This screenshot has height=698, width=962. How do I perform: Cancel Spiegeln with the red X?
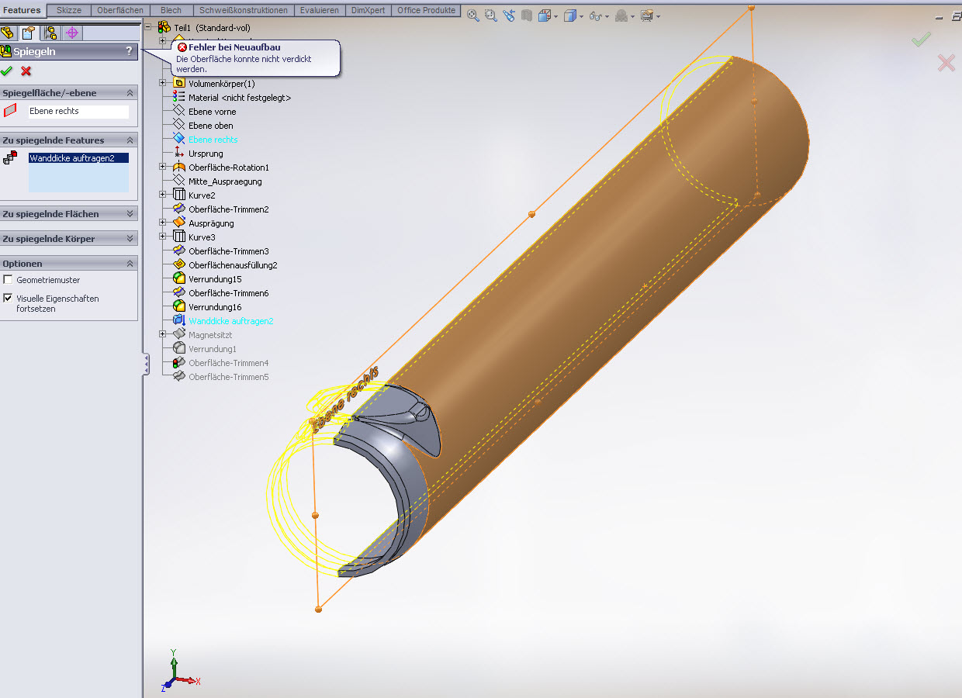tap(26, 71)
